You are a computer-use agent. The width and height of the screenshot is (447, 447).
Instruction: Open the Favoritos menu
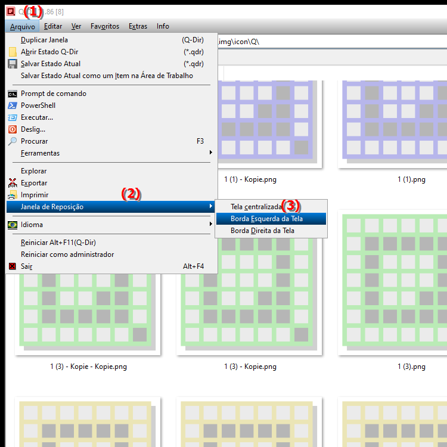click(104, 26)
